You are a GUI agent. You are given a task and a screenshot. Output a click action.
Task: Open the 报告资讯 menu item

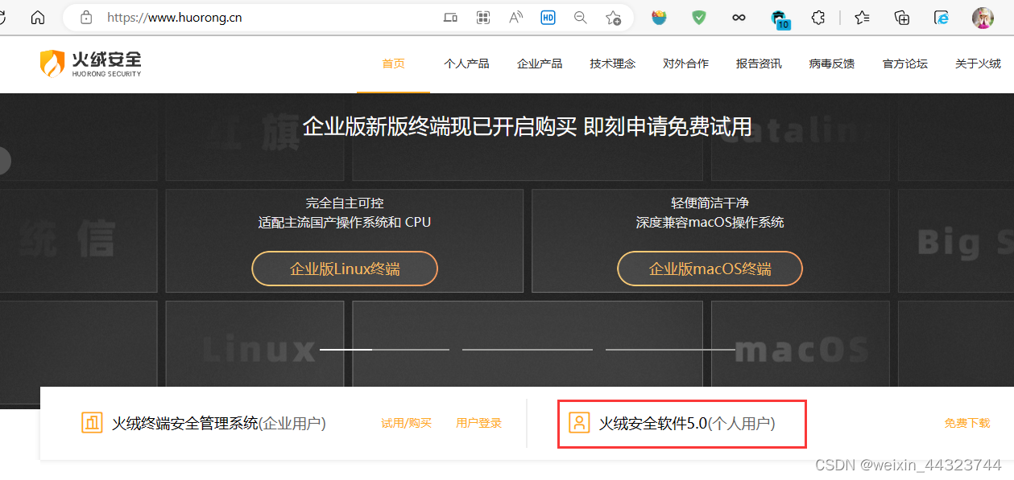(759, 64)
